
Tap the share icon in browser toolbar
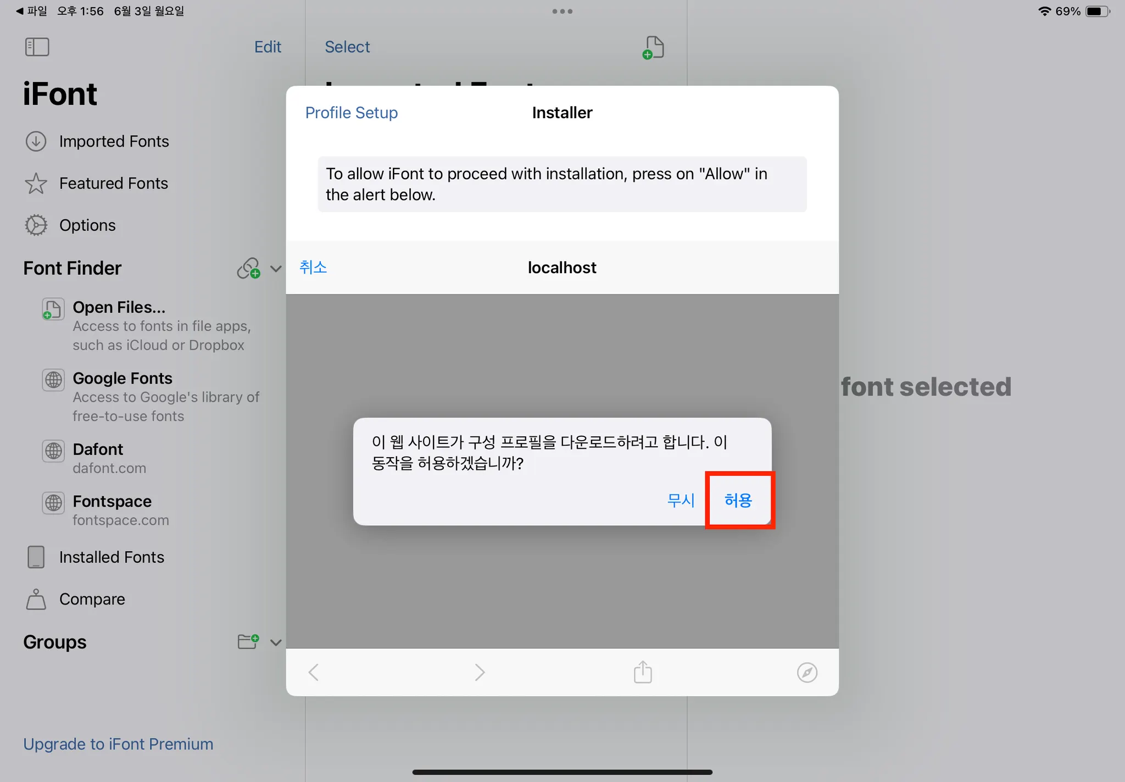pyautogui.click(x=643, y=672)
